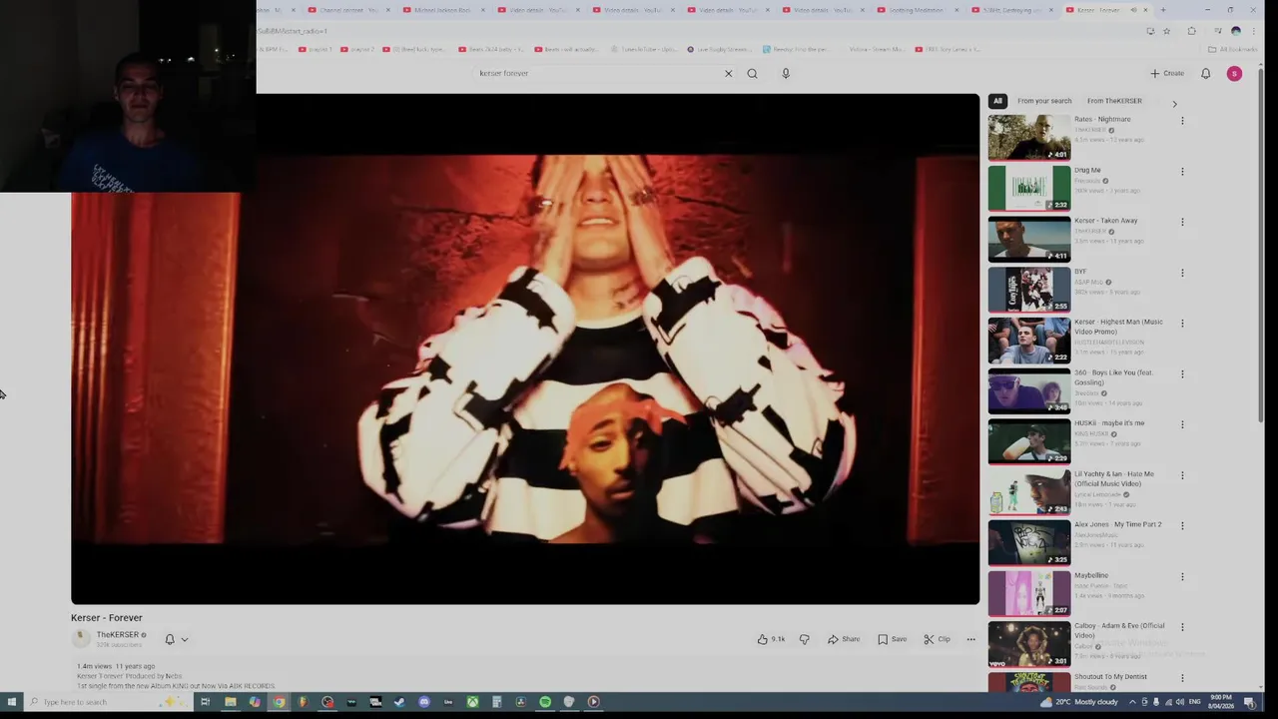
Task: Open Chrome from the taskbar
Action: (279, 702)
